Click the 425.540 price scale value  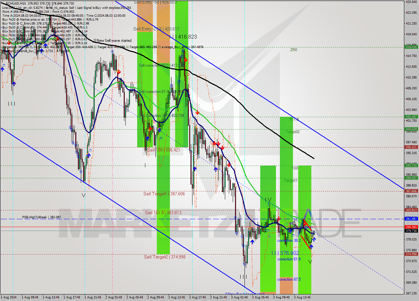click(411, 2)
